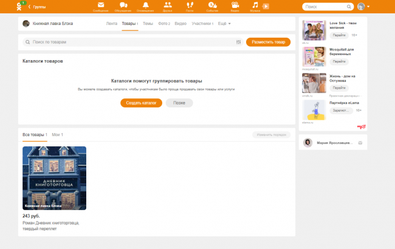Viewport: 395px width, 249px height.
Task: Open product search filter settings icon
Action: (239, 42)
